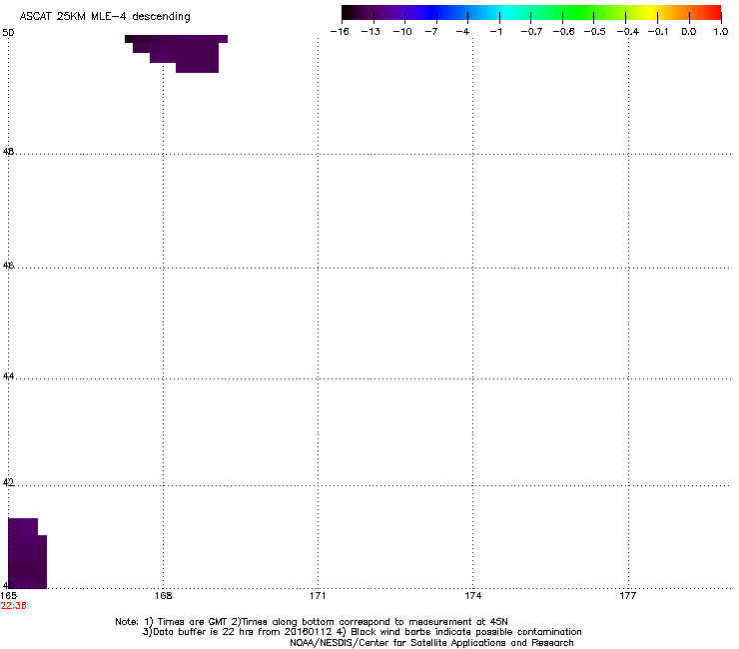The width and height of the screenshot is (739, 649).
Task: Click the colorbar label -16
Action: (340, 32)
